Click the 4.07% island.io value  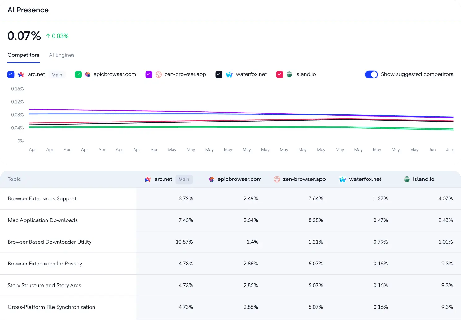coord(446,198)
